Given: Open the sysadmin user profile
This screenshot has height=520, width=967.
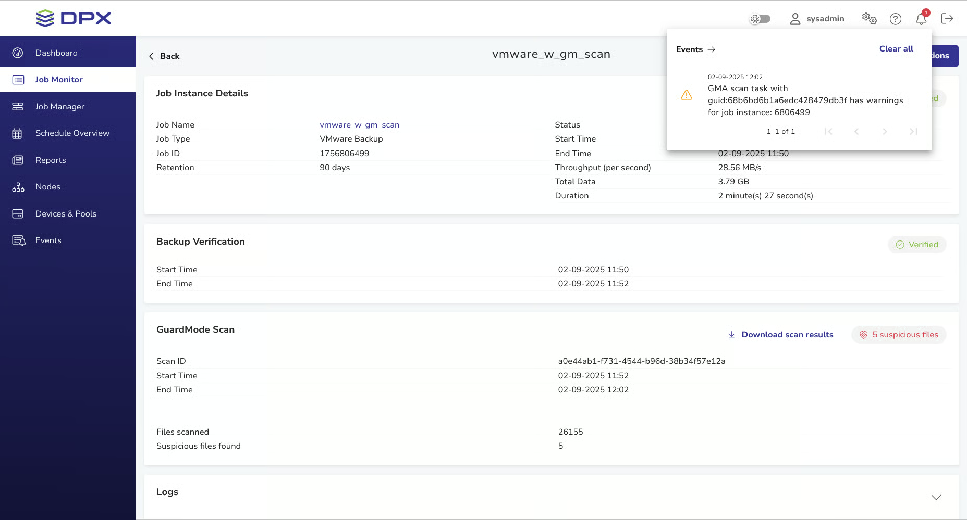Looking at the screenshot, I should tap(817, 19).
